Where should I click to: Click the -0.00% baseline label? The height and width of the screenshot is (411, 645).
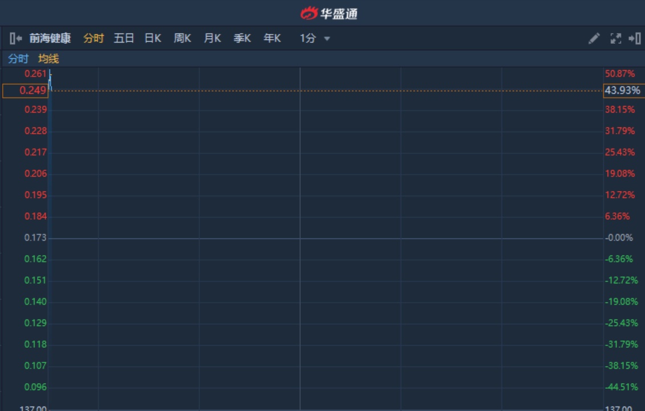tap(619, 237)
